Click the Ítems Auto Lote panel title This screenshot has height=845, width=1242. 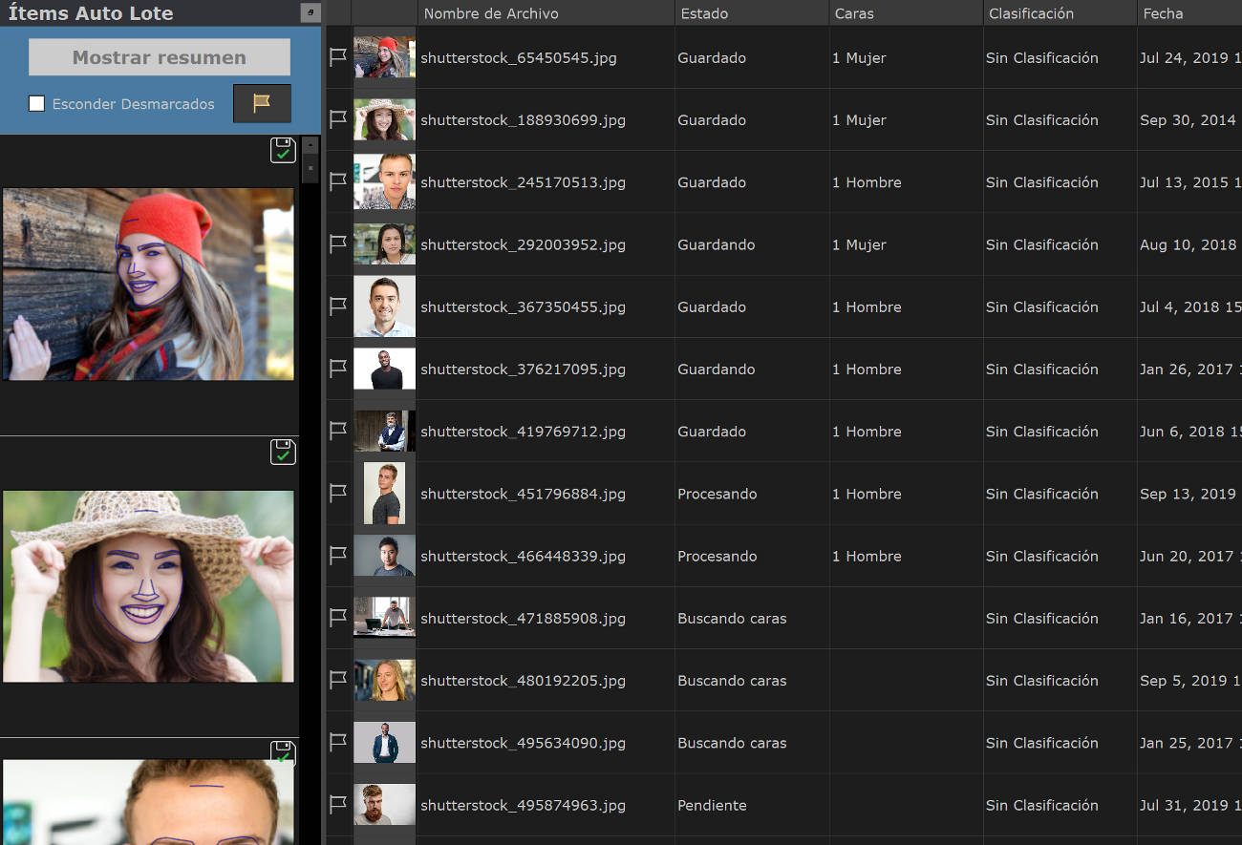pyautogui.click(x=92, y=13)
